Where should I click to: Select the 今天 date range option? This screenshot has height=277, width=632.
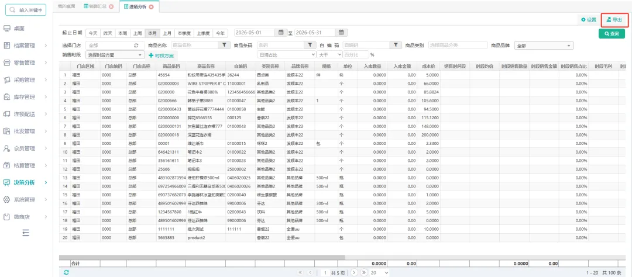93,33
